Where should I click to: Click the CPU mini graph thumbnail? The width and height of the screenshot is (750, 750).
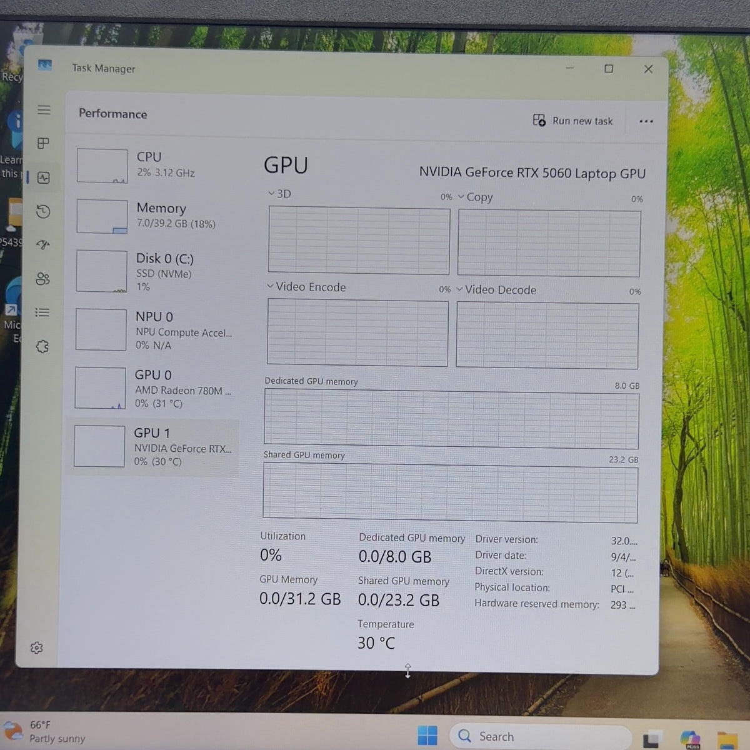coord(102,166)
